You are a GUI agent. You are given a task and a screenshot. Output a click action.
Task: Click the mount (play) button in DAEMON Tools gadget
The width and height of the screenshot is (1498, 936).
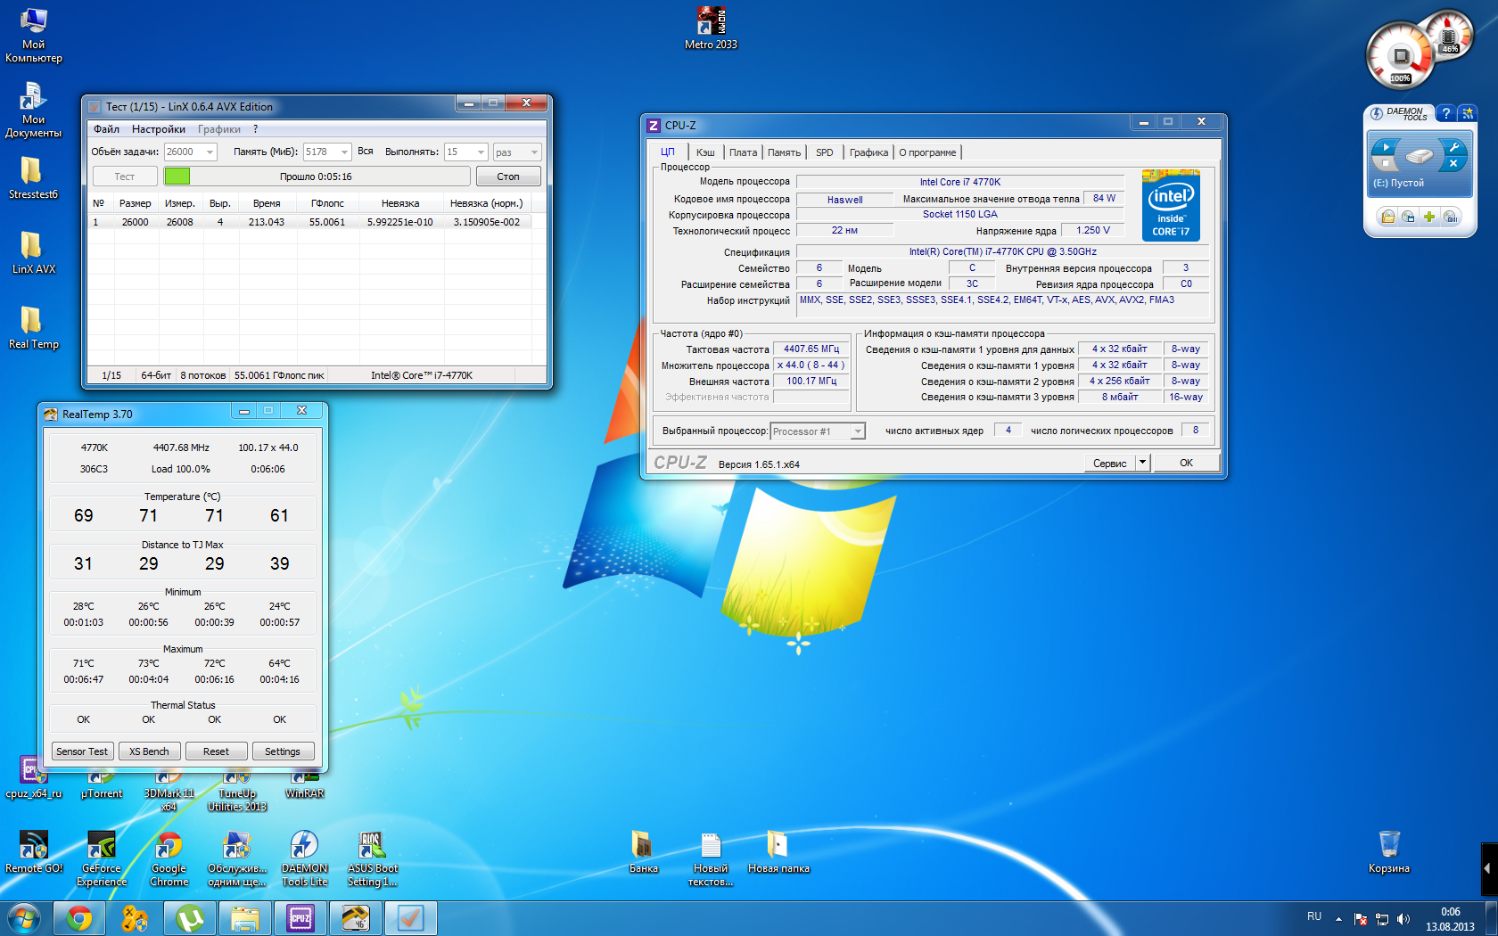(x=1386, y=147)
